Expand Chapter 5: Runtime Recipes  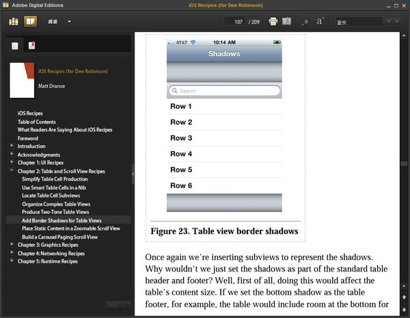(x=12, y=261)
